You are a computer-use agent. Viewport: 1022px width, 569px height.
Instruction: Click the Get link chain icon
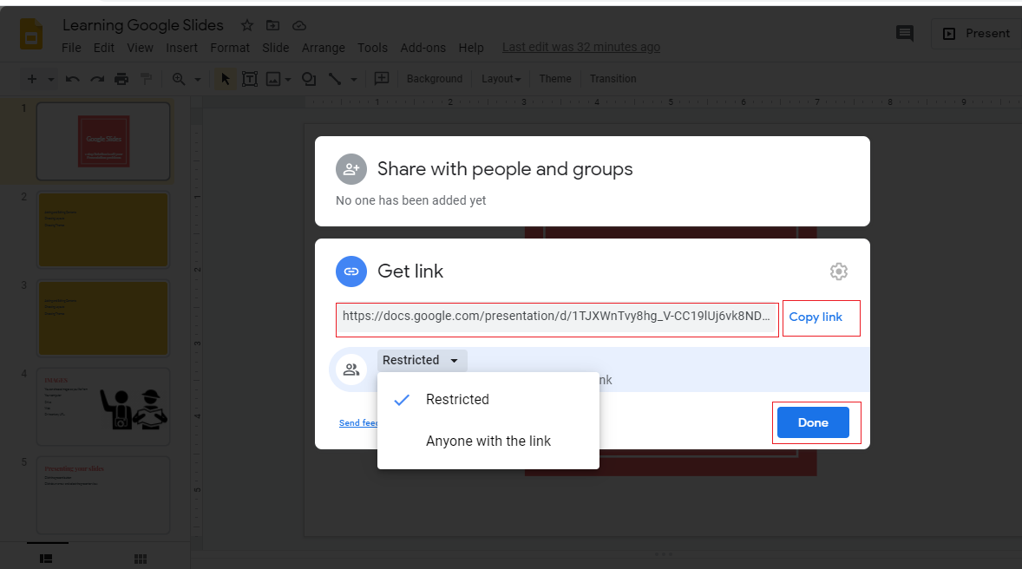pyautogui.click(x=351, y=271)
